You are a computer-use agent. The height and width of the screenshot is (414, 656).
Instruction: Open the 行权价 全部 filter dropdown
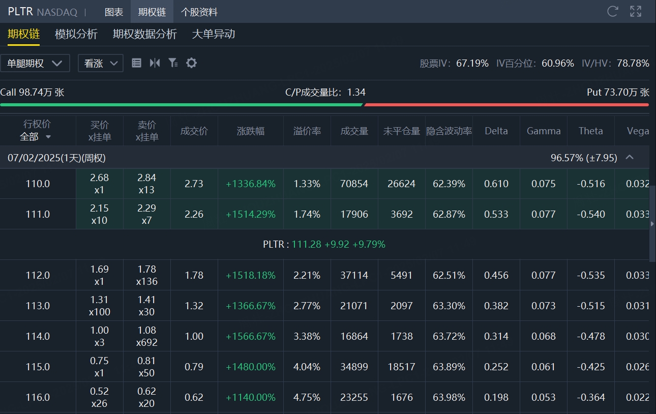pyautogui.click(x=36, y=137)
